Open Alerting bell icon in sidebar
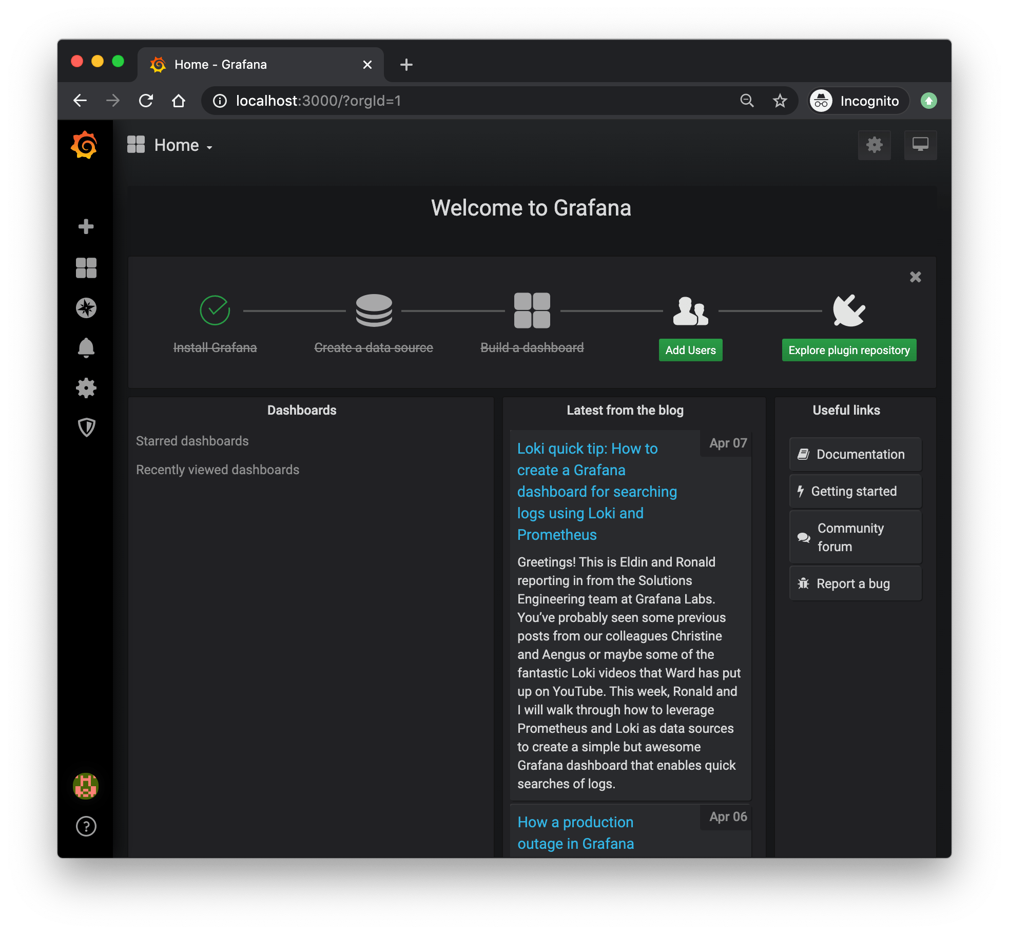1009x934 pixels. pyautogui.click(x=86, y=348)
